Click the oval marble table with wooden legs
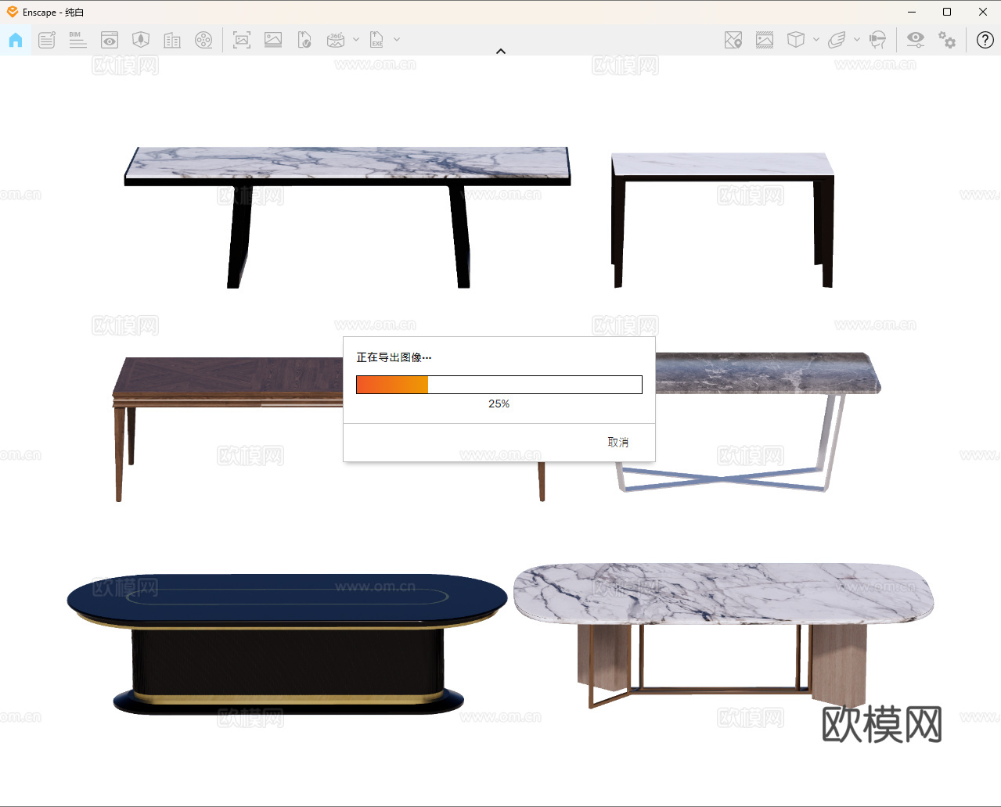Viewport: 1001px width, 807px height. pos(724,634)
